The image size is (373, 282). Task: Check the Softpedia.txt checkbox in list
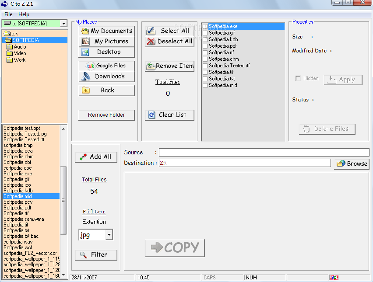(x=205, y=79)
